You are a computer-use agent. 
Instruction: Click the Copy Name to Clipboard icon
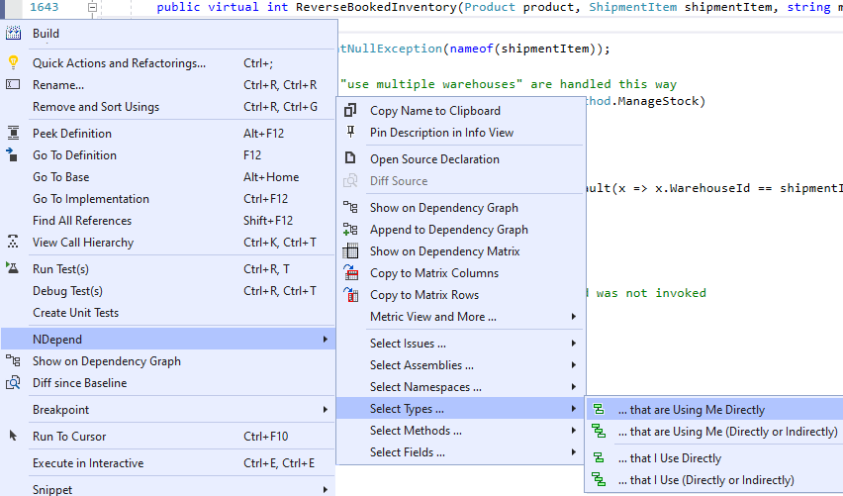click(x=350, y=110)
